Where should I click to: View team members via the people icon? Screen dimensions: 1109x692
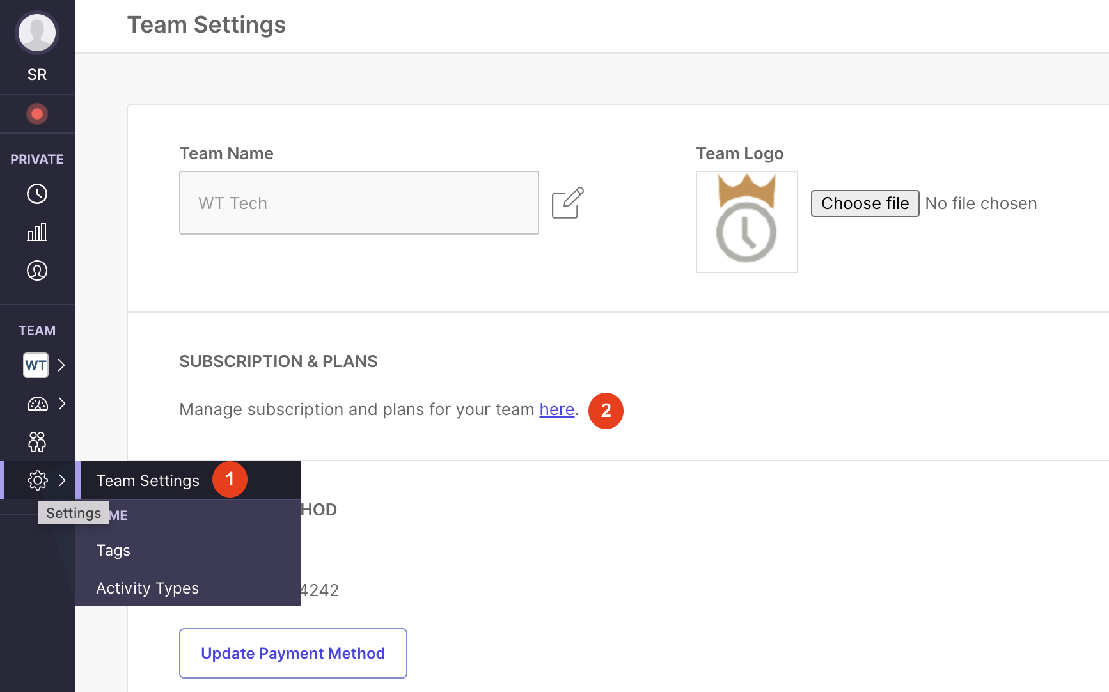click(37, 442)
